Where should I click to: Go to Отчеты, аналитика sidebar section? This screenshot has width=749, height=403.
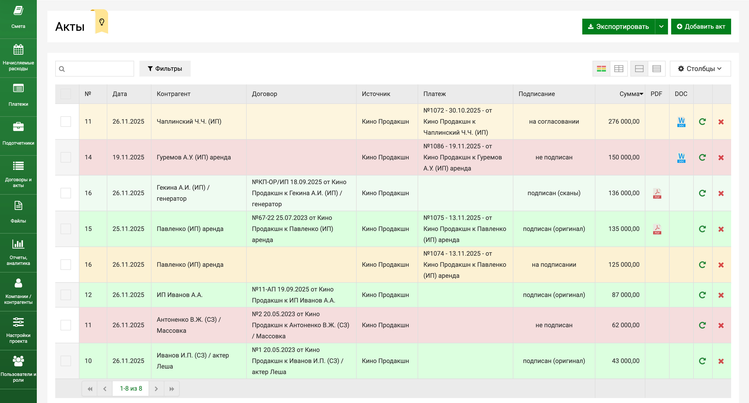(18, 252)
